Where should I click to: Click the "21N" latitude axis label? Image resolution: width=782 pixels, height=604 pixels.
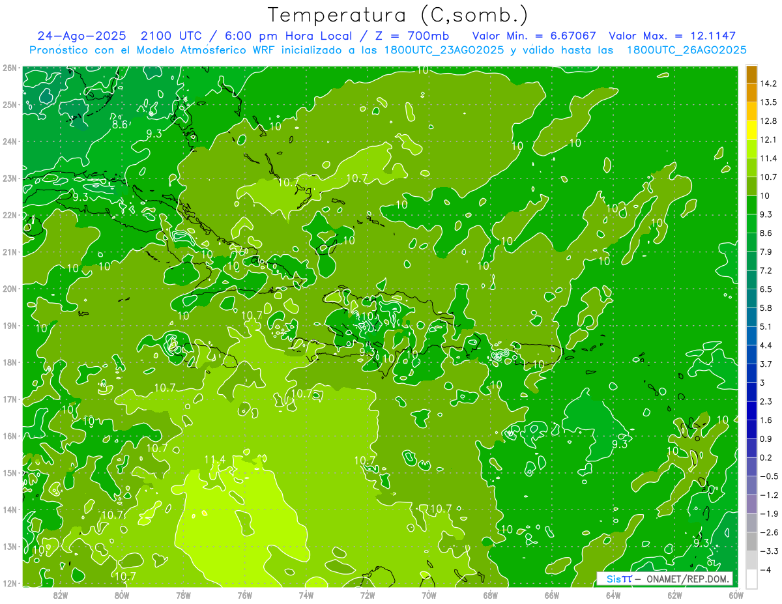pyautogui.click(x=9, y=252)
